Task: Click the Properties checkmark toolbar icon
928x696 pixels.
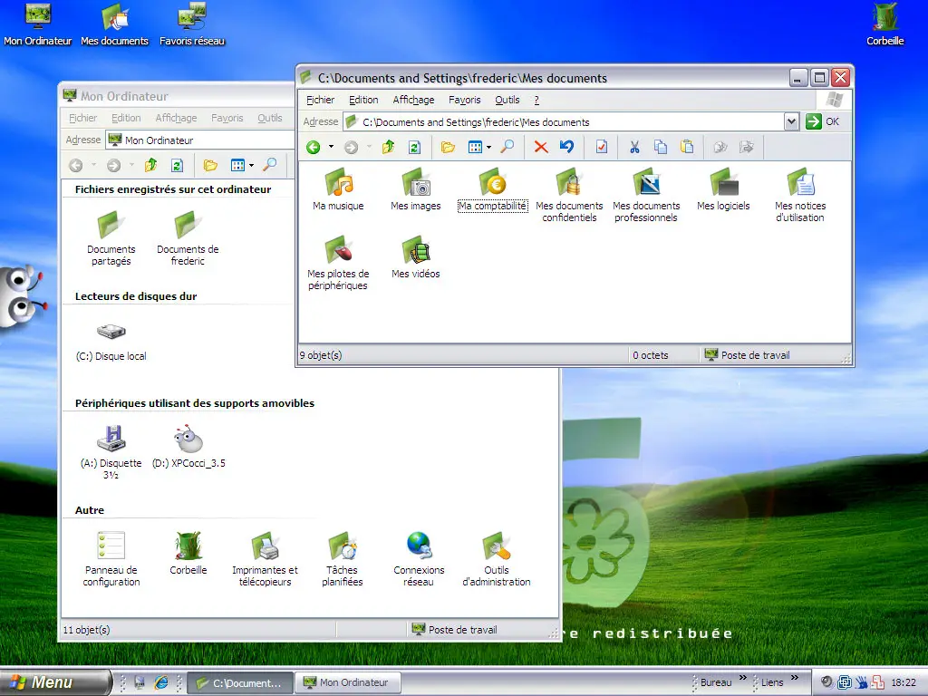Action: [x=602, y=147]
